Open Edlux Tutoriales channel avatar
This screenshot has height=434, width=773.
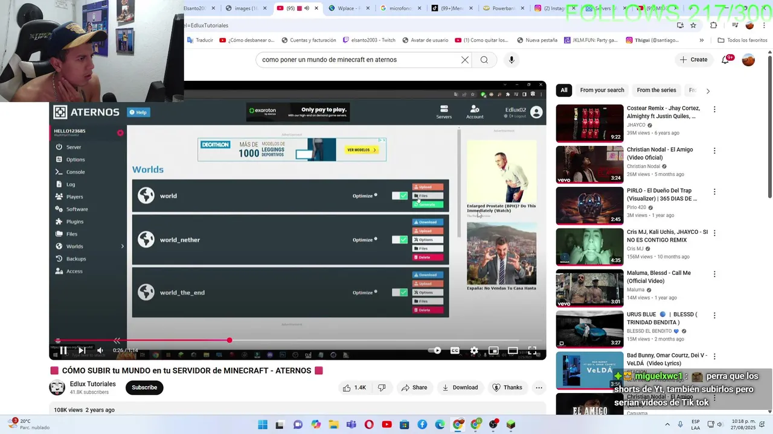(x=57, y=388)
